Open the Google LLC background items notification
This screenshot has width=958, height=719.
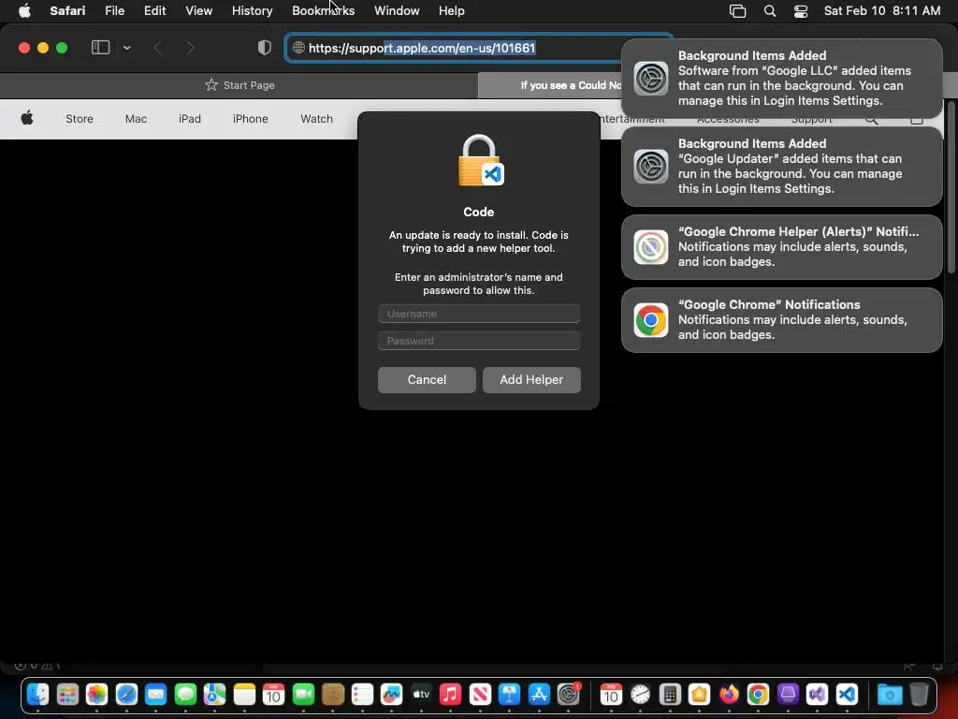[x=781, y=79]
